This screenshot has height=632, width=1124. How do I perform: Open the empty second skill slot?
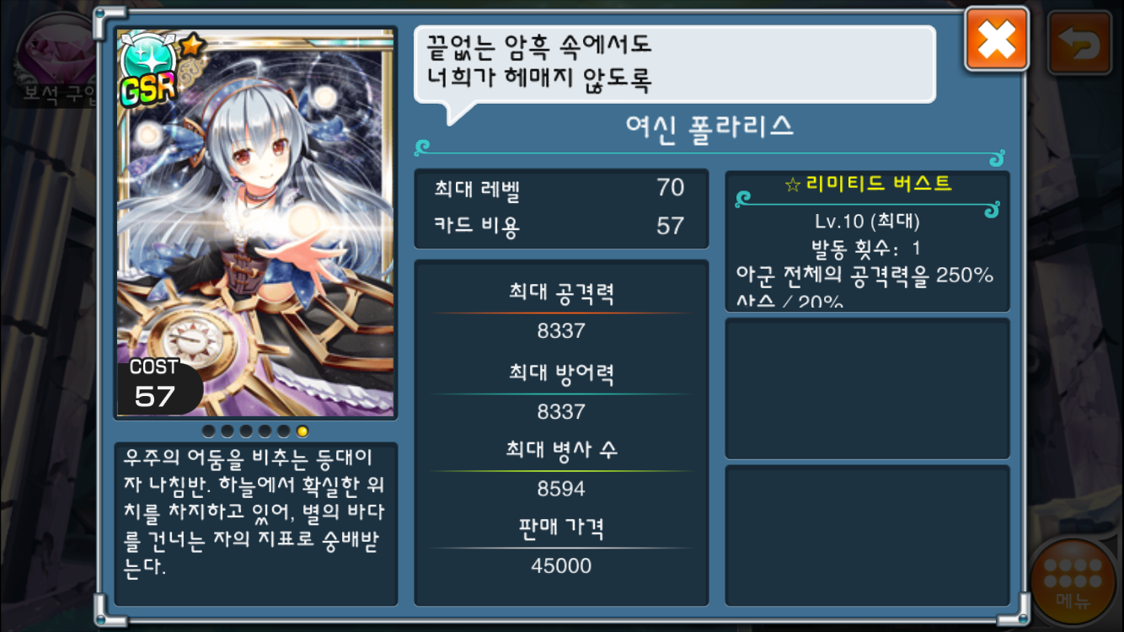pyautogui.click(x=867, y=388)
